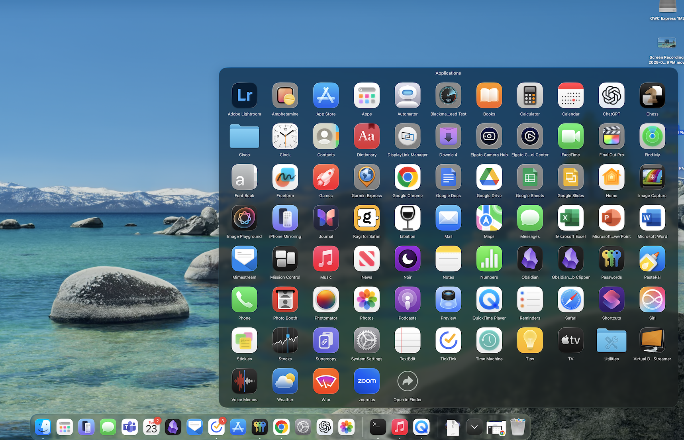The image size is (684, 440).
Task: Launch zoom.us
Action: tap(366, 381)
